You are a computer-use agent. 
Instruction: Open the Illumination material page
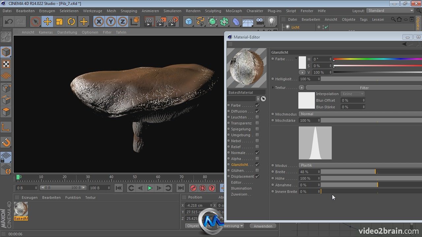(x=241, y=188)
